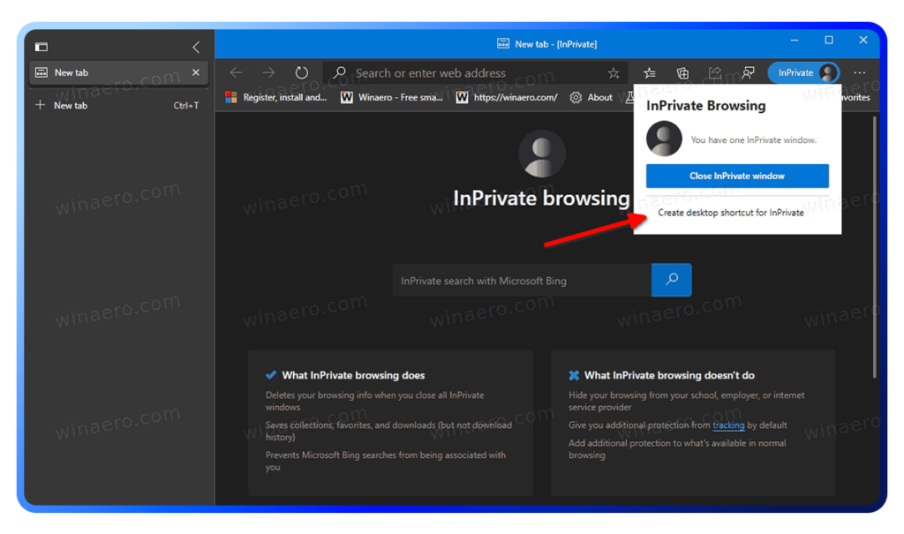Close the current New tab

pyautogui.click(x=196, y=72)
